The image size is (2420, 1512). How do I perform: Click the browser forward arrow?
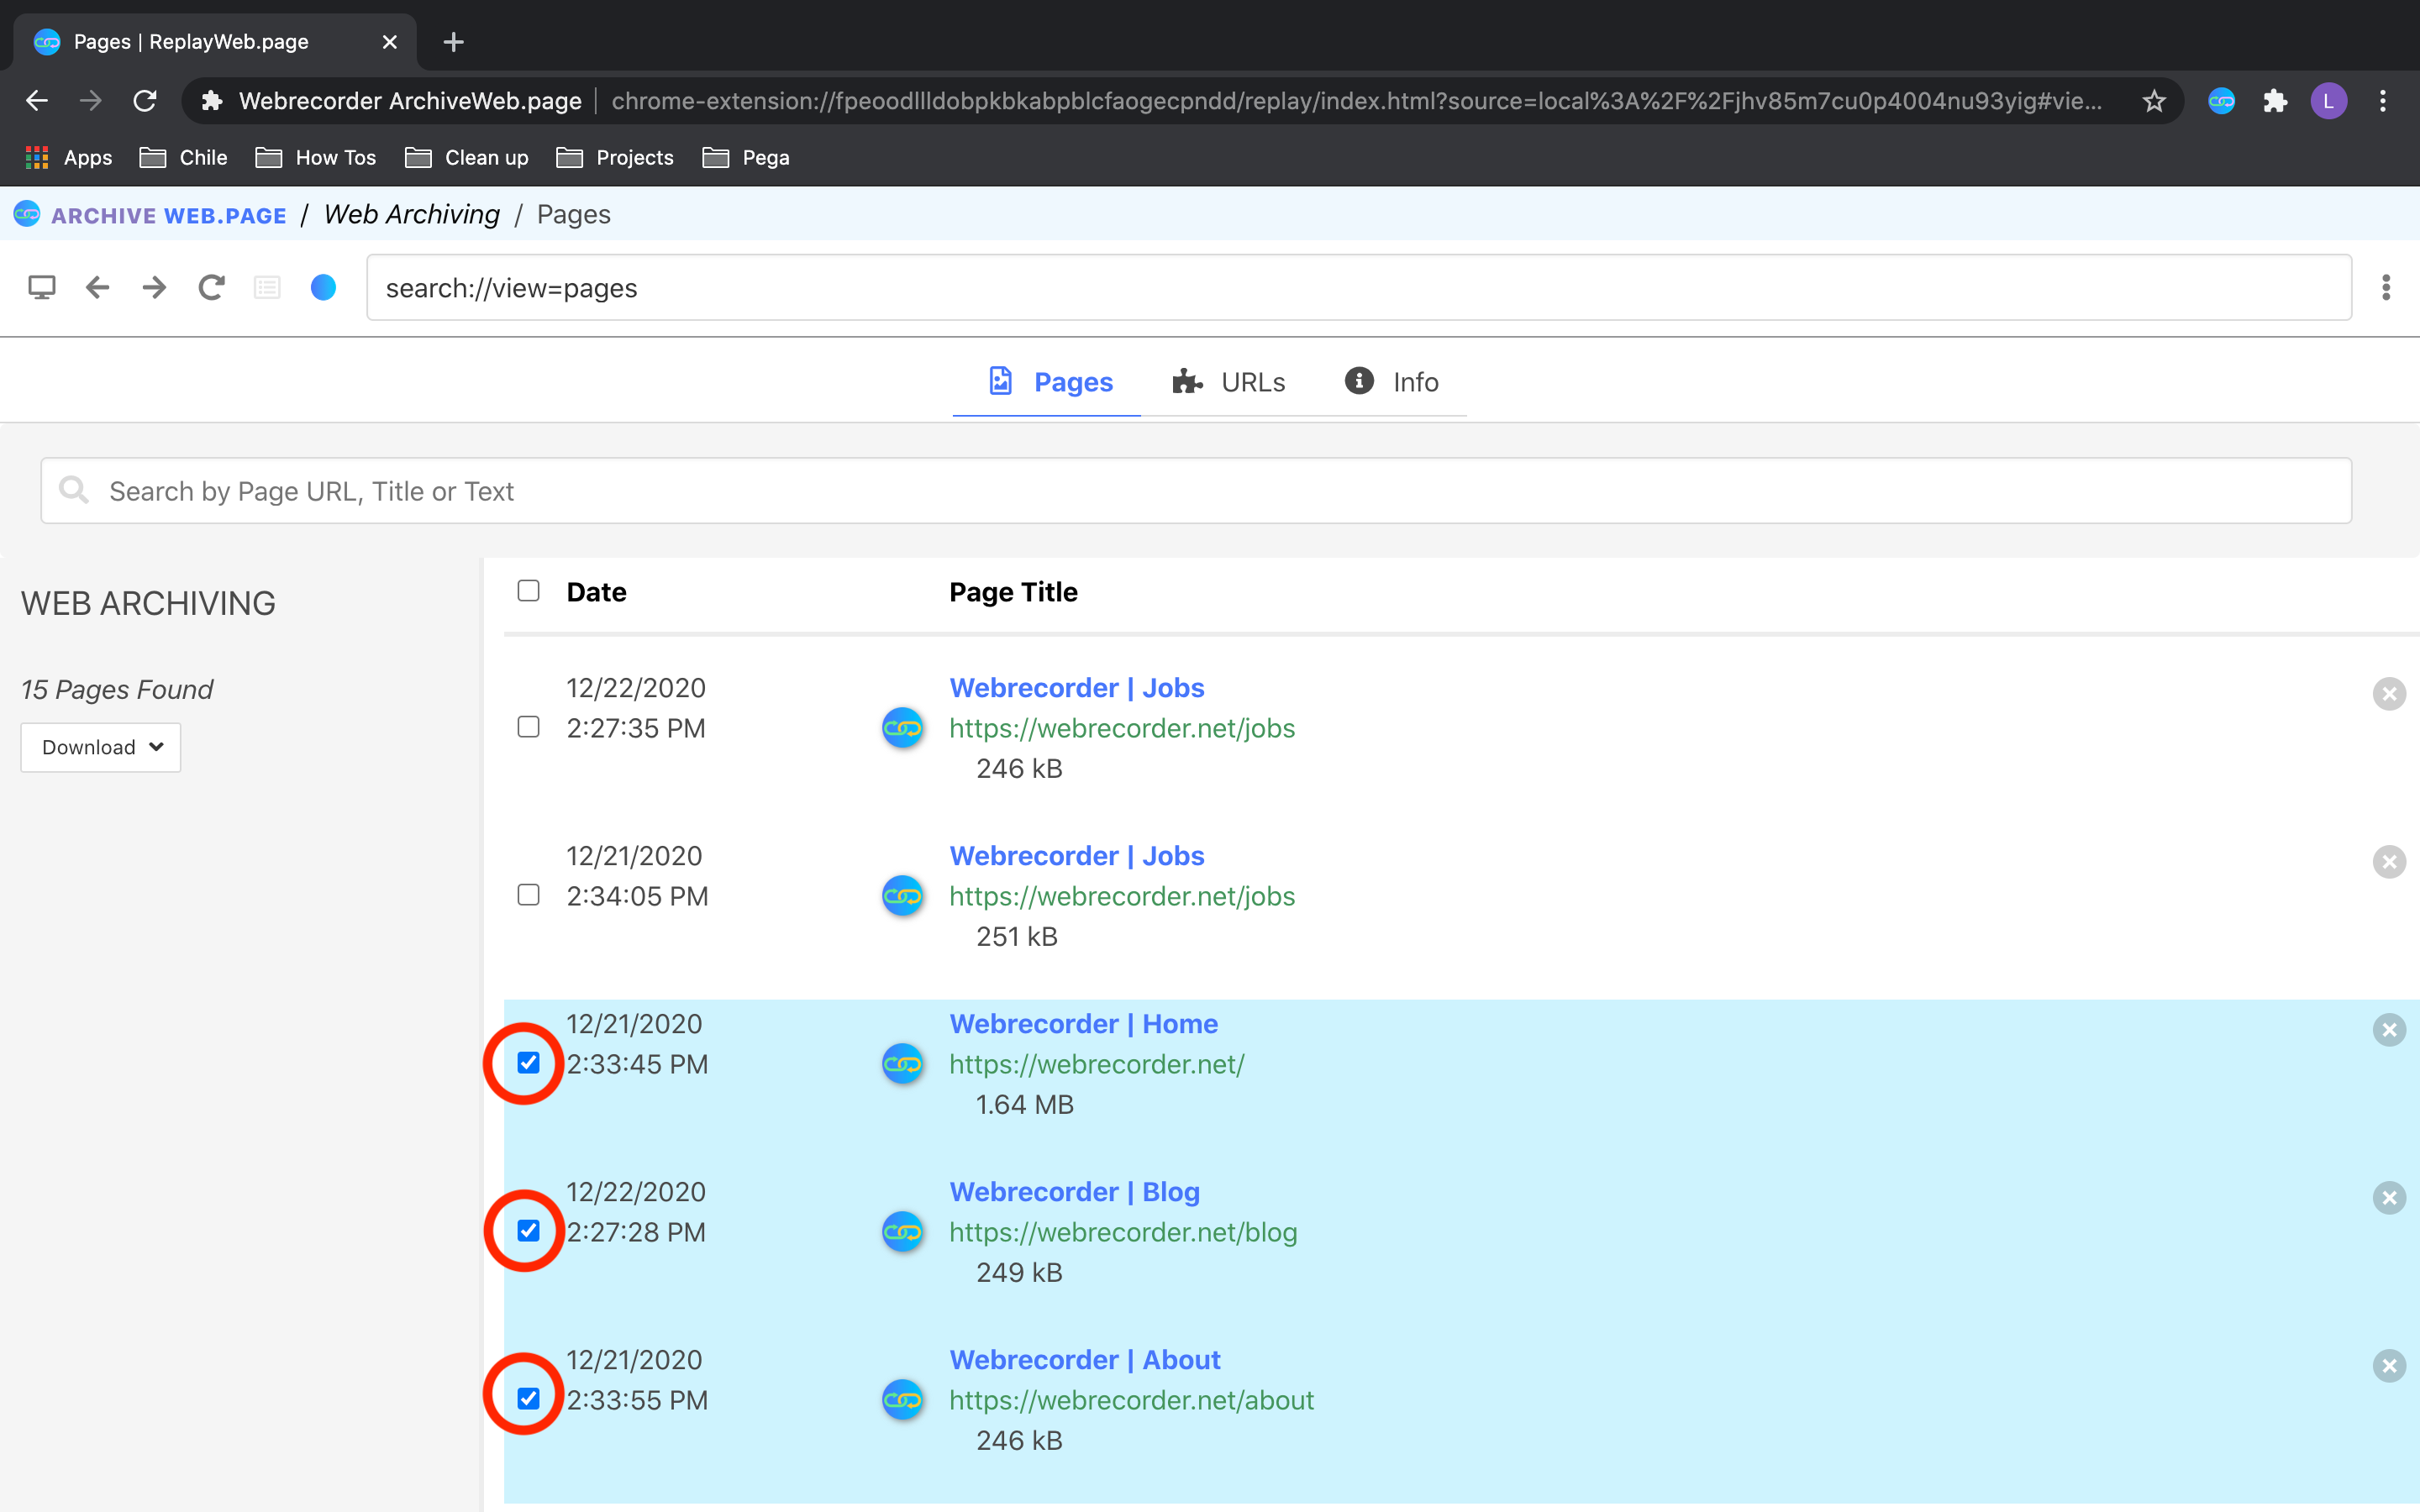pos(91,101)
